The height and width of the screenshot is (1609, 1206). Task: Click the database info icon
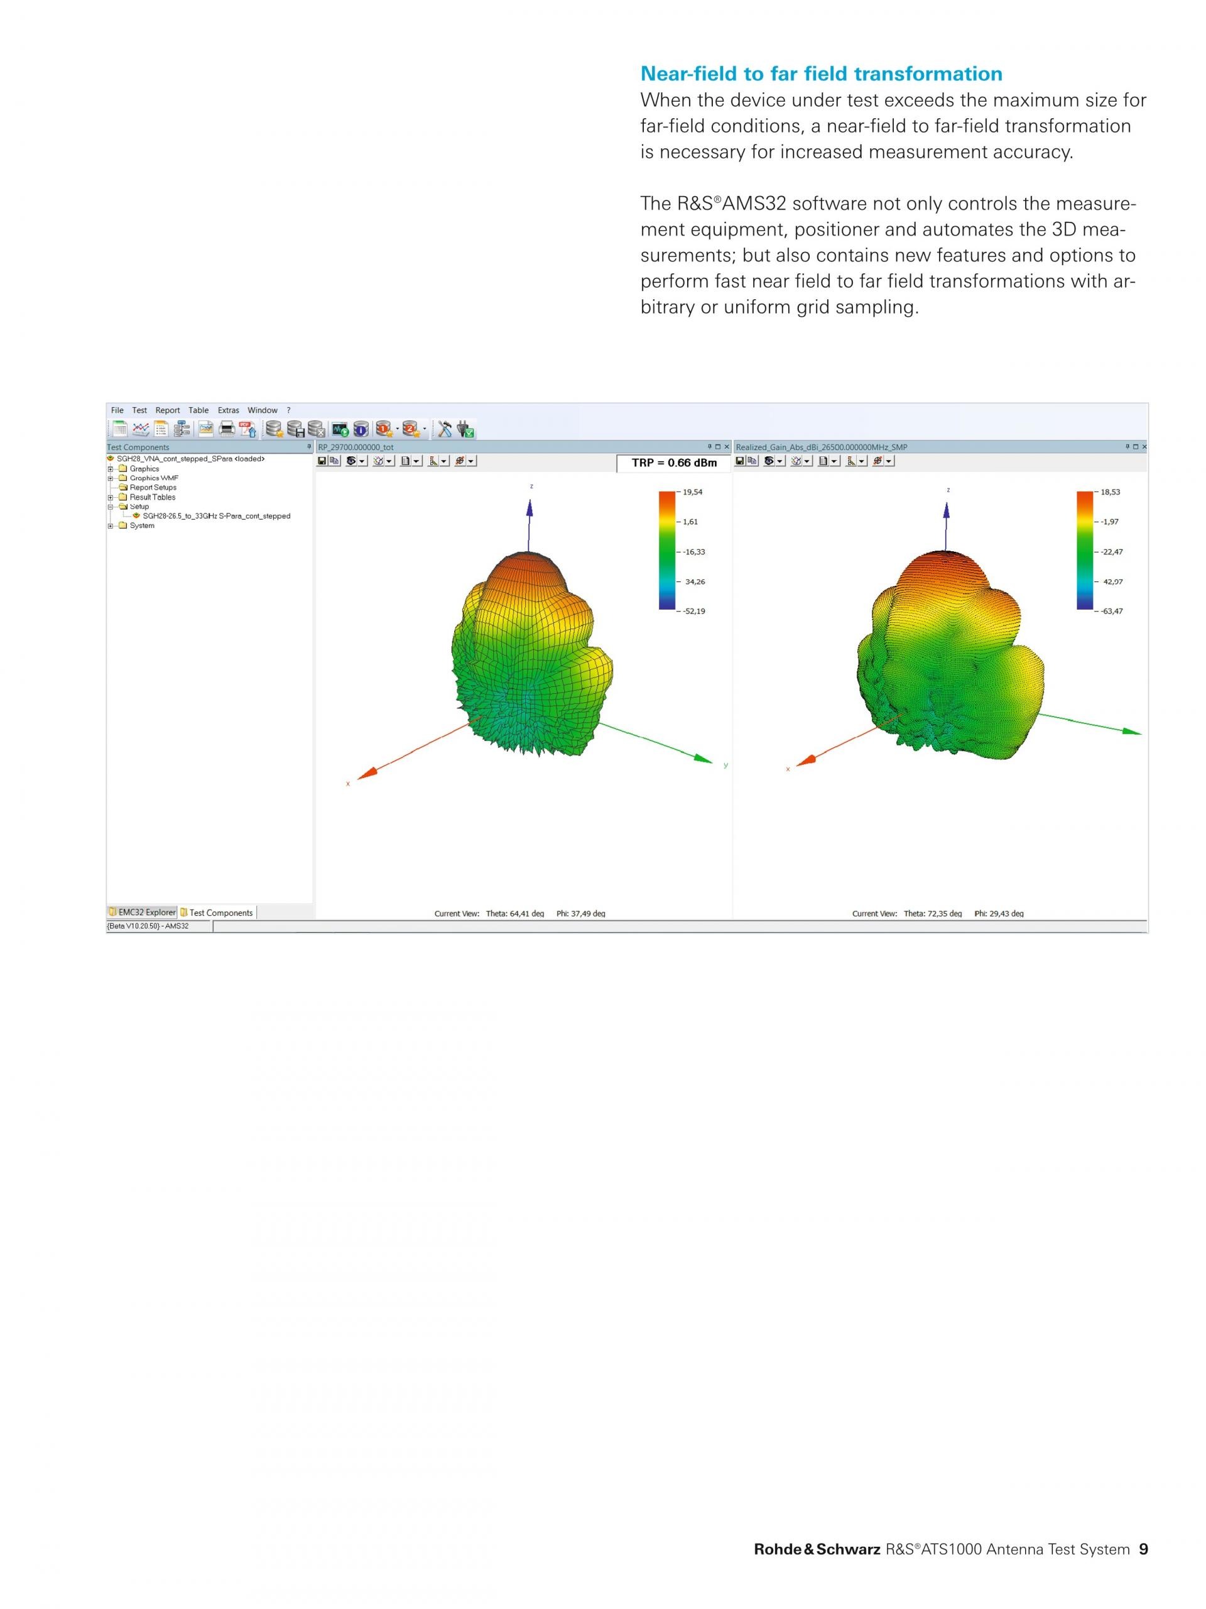pos(361,429)
